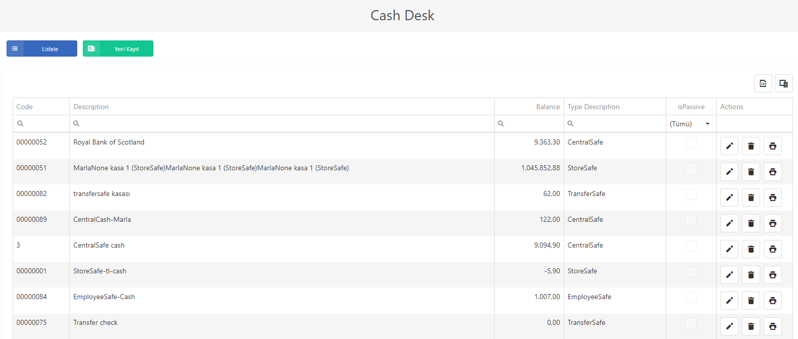The width and height of the screenshot is (798, 339).
Task: Open the column chooser icon
Action: [784, 83]
